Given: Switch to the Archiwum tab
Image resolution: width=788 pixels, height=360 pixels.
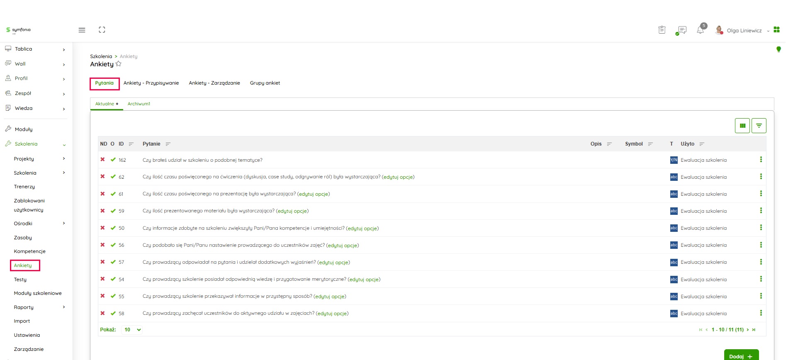Looking at the screenshot, I should click(139, 104).
